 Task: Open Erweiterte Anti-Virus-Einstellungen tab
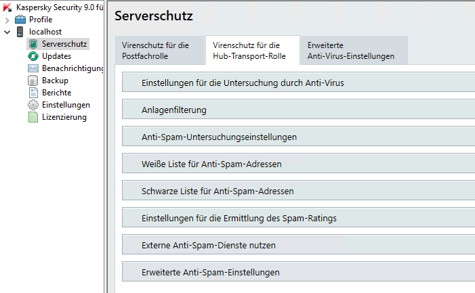pyautogui.click(x=354, y=51)
